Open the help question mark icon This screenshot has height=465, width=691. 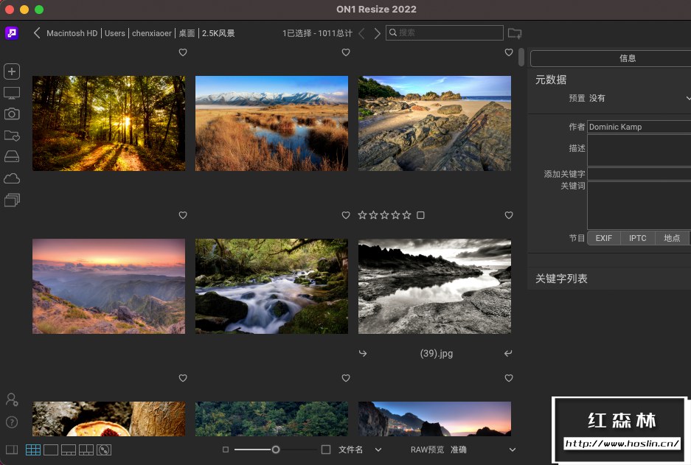(x=12, y=422)
